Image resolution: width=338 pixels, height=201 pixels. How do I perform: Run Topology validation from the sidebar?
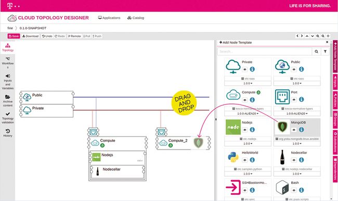click(x=8, y=118)
